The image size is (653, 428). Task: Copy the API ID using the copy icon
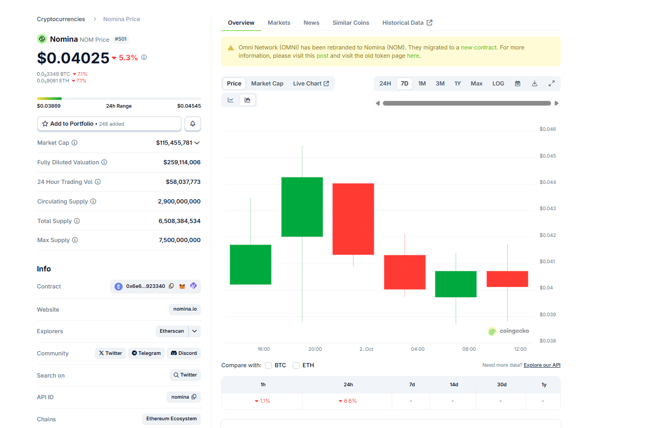(x=194, y=396)
